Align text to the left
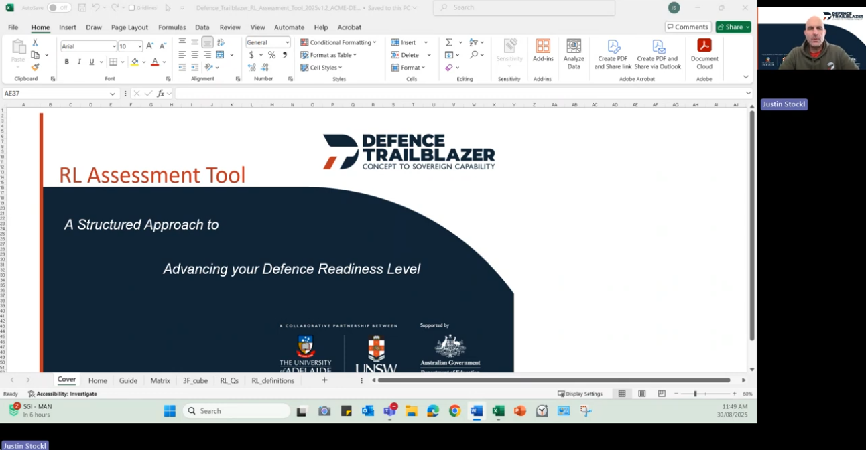Viewport: 866px width, 450px height. [x=182, y=55]
